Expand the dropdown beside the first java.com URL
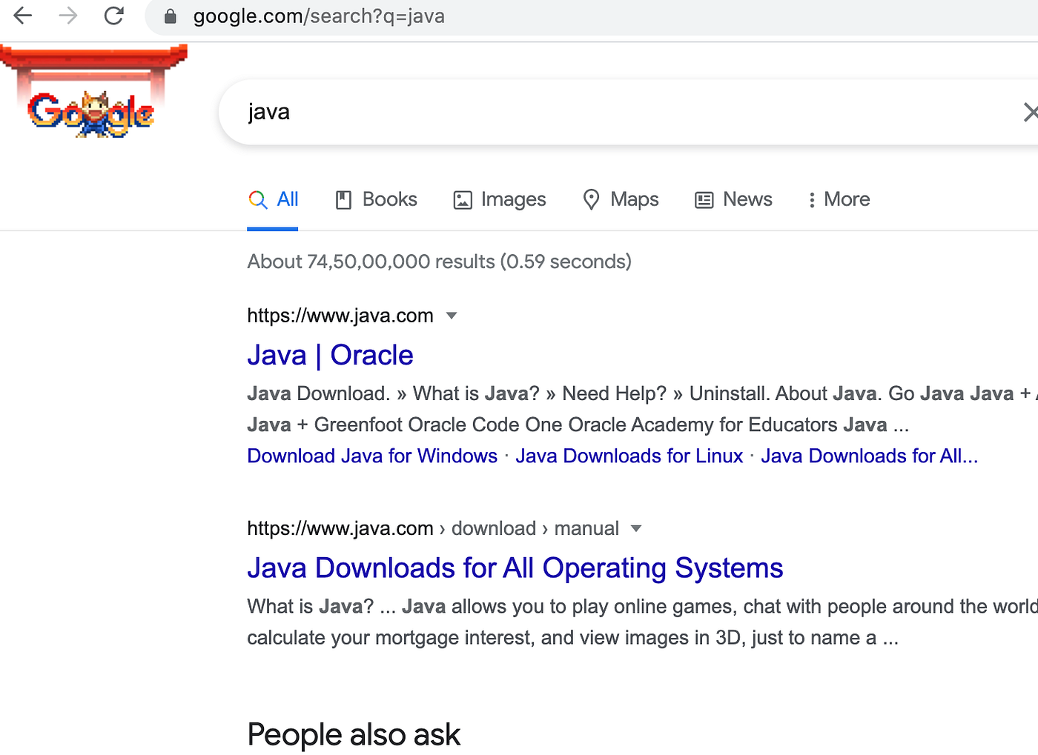 452,316
